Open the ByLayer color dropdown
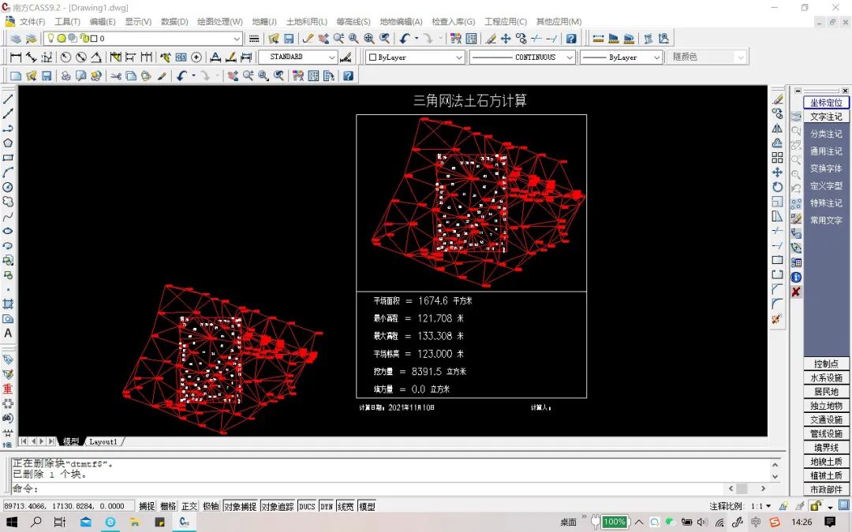852x532 pixels. tap(415, 57)
